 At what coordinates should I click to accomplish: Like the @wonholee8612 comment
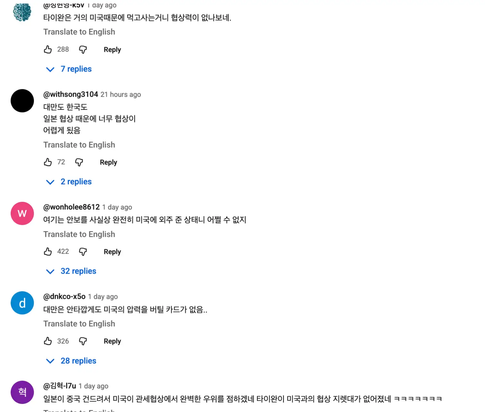pos(48,252)
